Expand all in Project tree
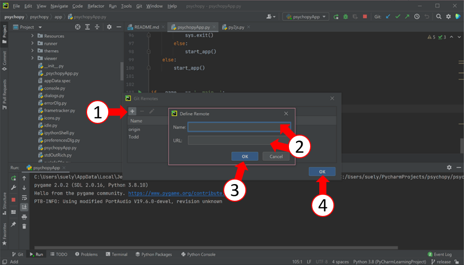The height and width of the screenshot is (265, 464). (88, 27)
